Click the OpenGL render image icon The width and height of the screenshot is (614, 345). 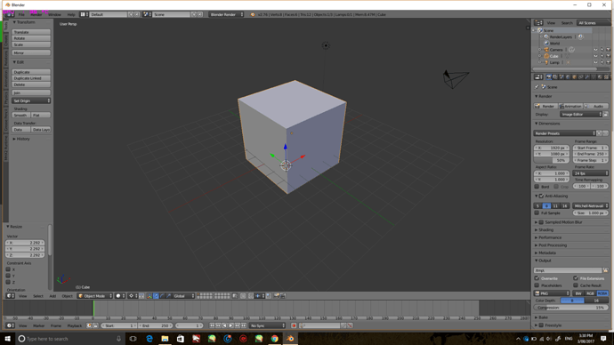click(277, 296)
